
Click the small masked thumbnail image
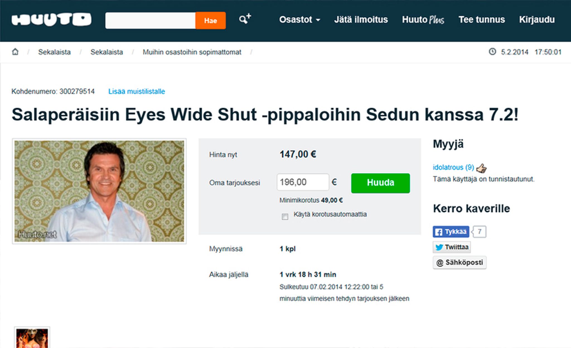coord(32,339)
